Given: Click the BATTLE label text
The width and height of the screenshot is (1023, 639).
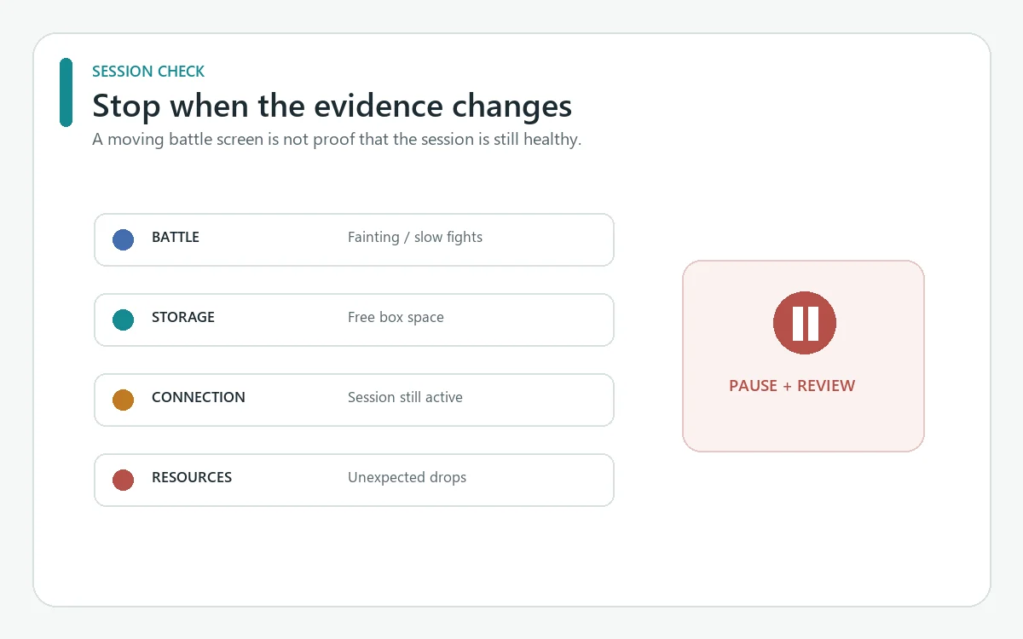Looking at the screenshot, I should (x=176, y=237).
